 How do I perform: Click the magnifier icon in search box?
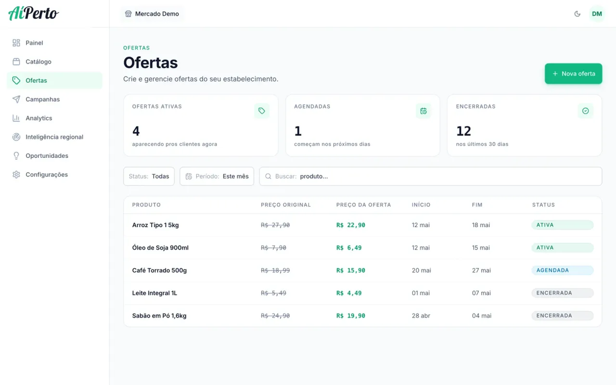269,176
